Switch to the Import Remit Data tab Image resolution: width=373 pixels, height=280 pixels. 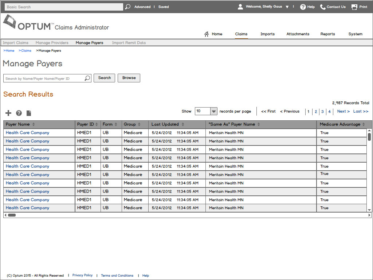click(x=129, y=43)
